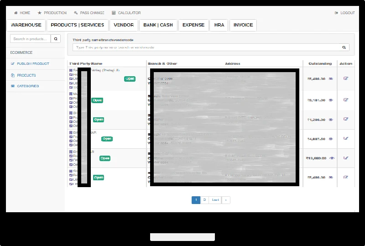Click the Pass Change key icon
The image size is (365, 246).
coord(76,13)
